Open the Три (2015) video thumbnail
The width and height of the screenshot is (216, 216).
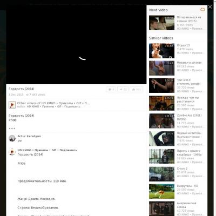[161, 85]
